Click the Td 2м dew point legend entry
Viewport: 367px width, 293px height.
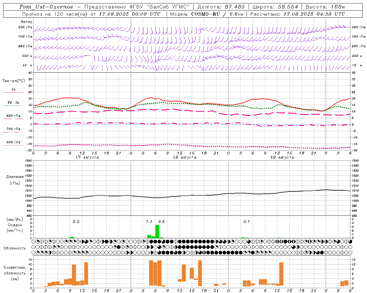(x=13, y=102)
